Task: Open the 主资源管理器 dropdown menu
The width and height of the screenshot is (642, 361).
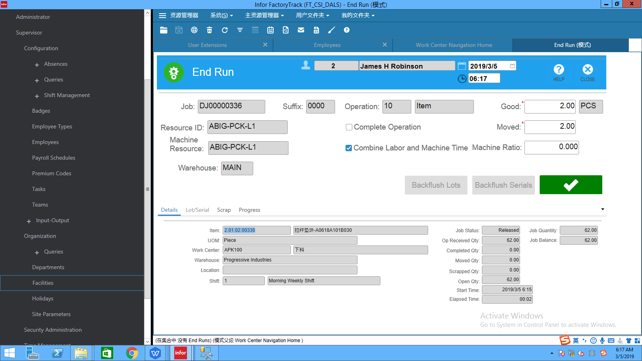Action: [x=264, y=16]
